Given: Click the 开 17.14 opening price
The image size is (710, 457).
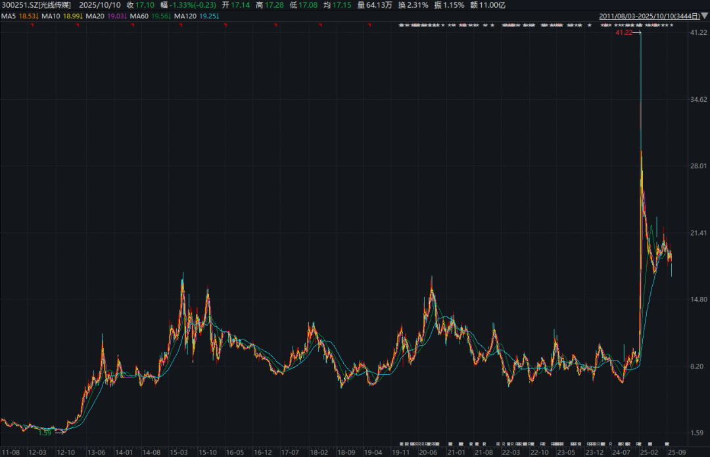Looking at the screenshot, I should point(235,5).
